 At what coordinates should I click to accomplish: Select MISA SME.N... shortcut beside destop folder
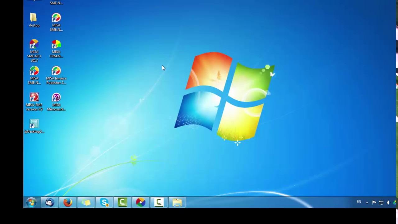56,22
